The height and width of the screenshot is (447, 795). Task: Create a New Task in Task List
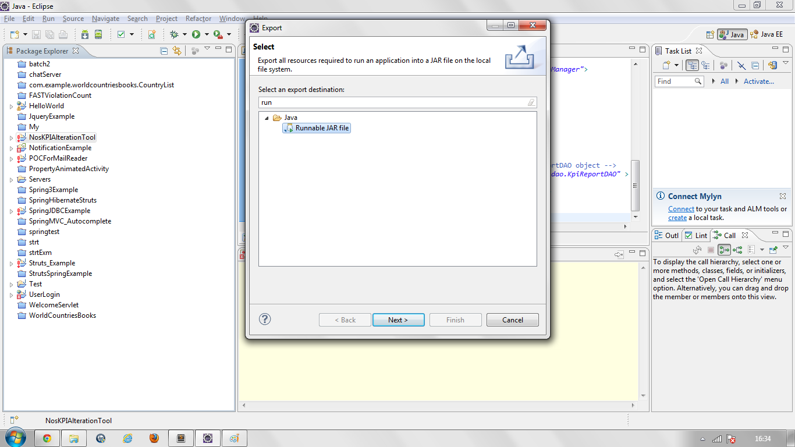pos(665,65)
